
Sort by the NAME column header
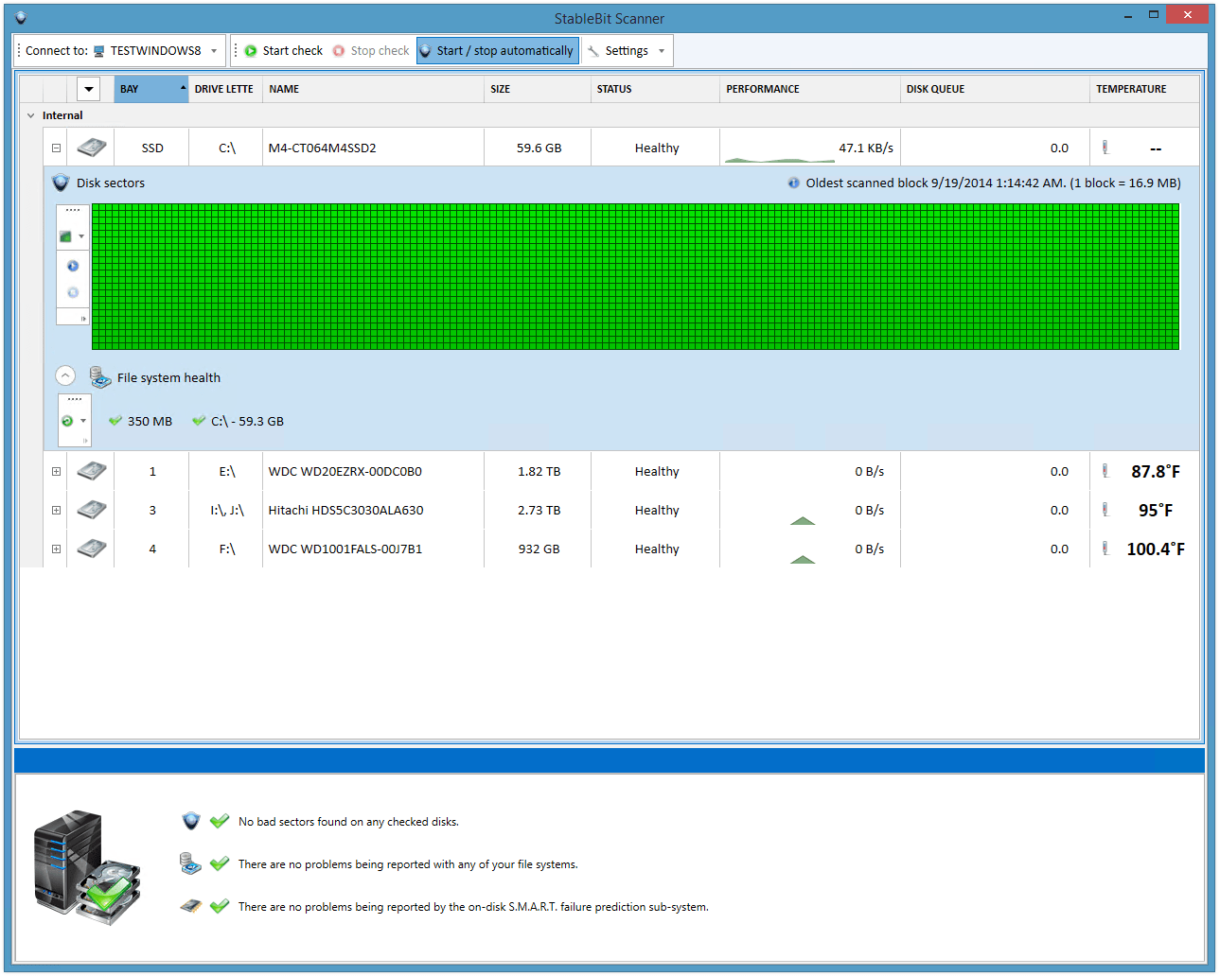tap(284, 89)
